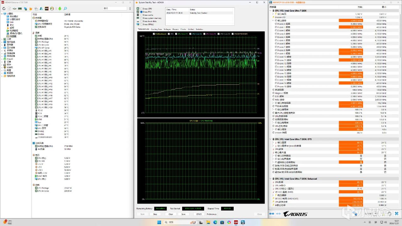This screenshot has height=226, width=402.
Task: Click the taskbar search box
Action: click(x=180, y=222)
